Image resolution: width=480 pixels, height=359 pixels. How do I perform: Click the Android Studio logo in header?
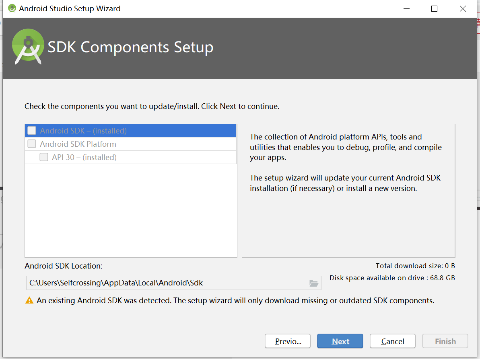(27, 47)
